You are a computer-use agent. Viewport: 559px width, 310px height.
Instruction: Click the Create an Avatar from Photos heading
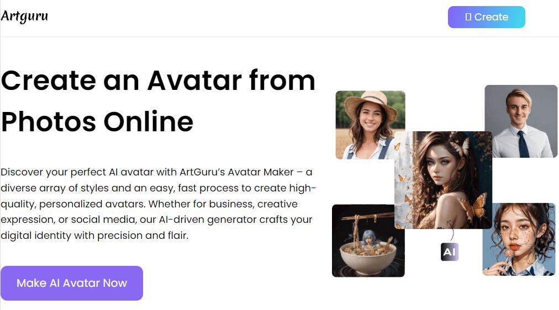[158, 101]
